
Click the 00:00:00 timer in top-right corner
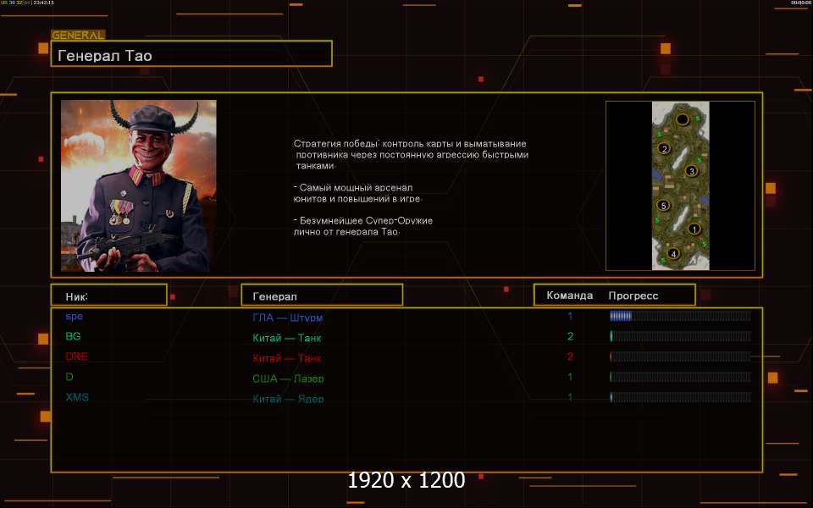[801, 3]
